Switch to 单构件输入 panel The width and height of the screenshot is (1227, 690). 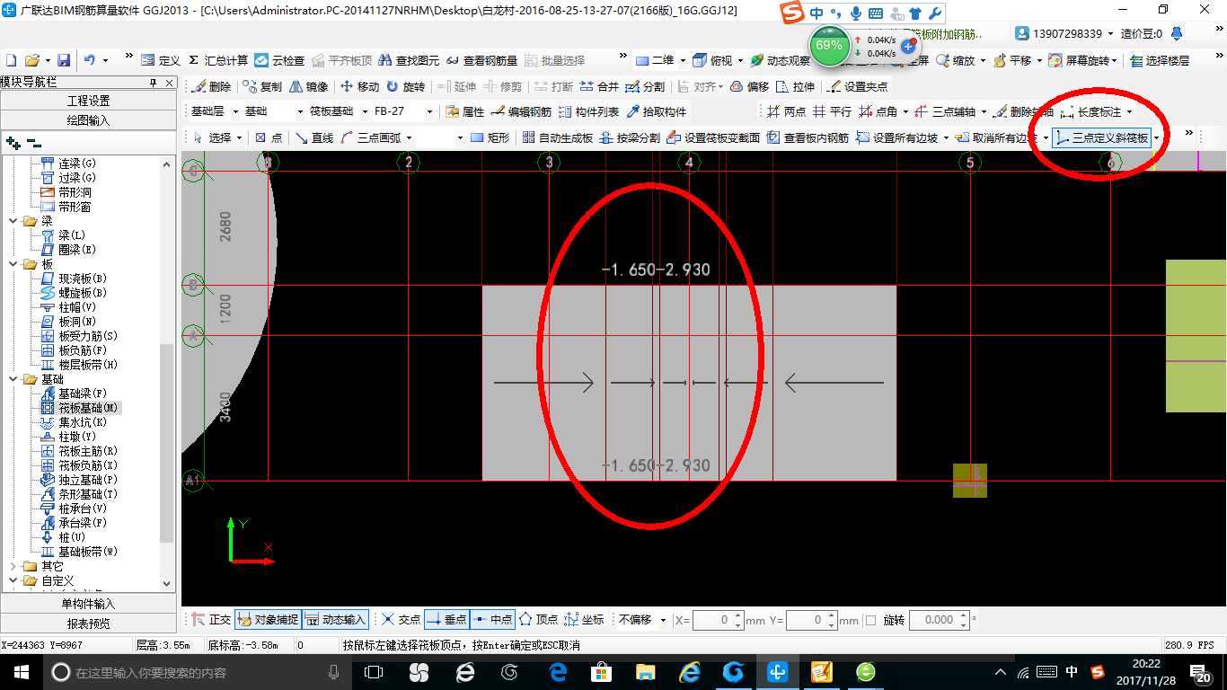coord(89,604)
